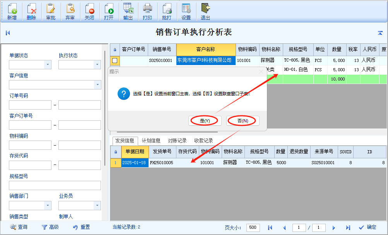
Task: Click the 关闭 (Close order) toolbar icon
Action: (x=89, y=12)
